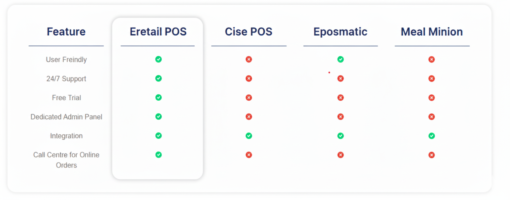The width and height of the screenshot is (510, 200).
Task: Click Call Centre for Online Orders label
Action: point(66,160)
